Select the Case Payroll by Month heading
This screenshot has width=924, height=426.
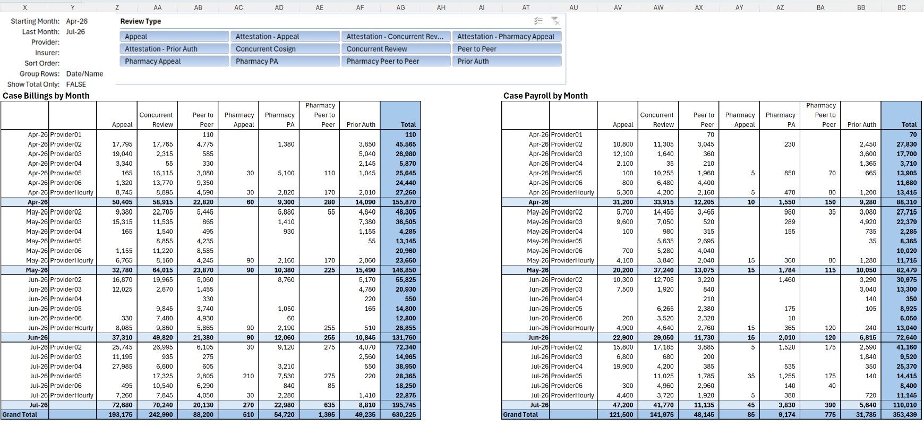(545, 96)
